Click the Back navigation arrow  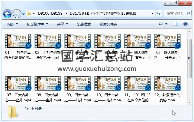7,13
